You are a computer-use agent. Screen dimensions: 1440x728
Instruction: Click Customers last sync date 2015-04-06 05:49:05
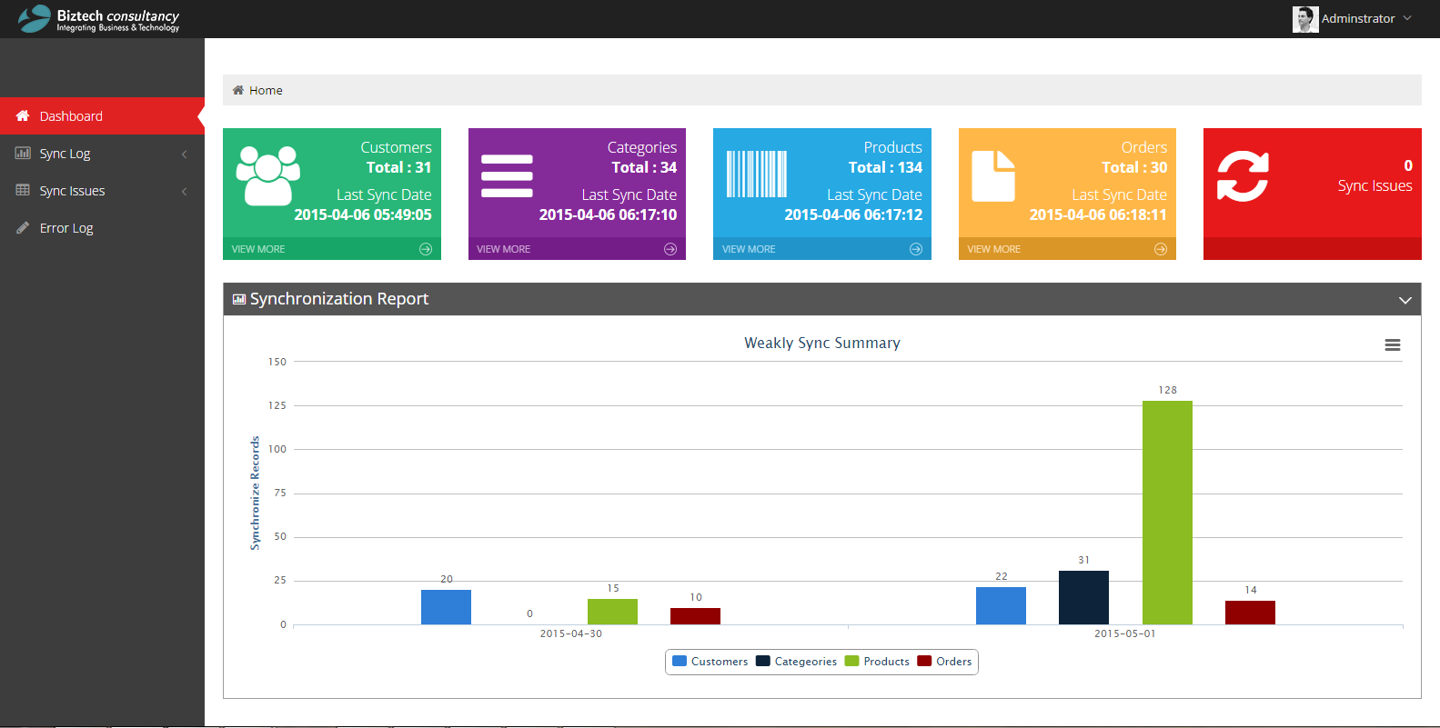tap(363, 214)
